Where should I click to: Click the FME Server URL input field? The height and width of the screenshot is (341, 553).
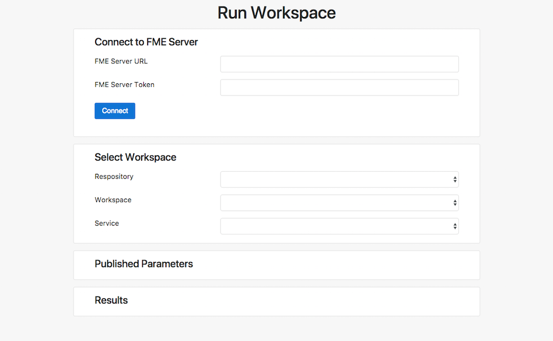point(340,64)
